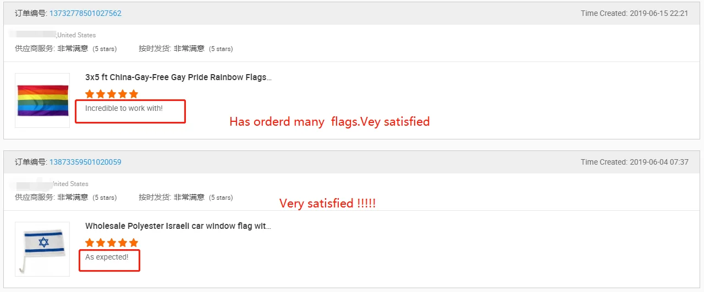704x292 pixels.
Task: Open order number 13873359501020059
Action: click(85, 162)
